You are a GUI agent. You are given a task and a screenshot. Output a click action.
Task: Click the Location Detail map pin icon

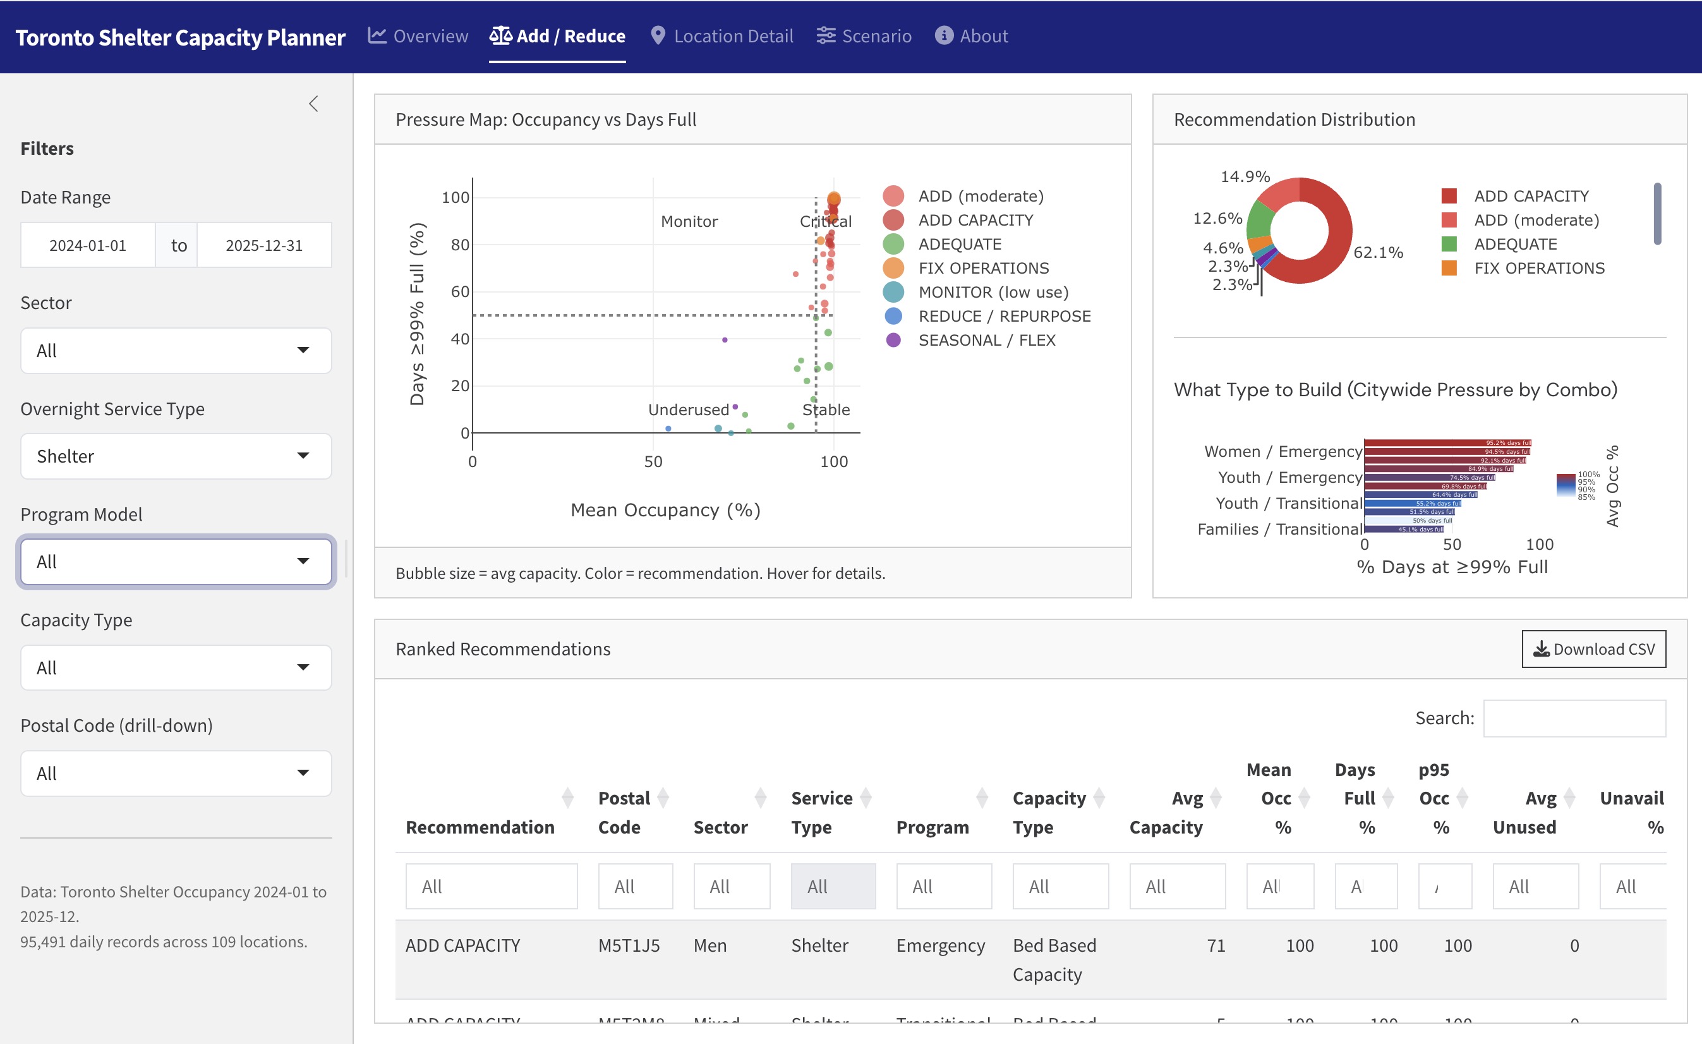(x=658, y=35)
